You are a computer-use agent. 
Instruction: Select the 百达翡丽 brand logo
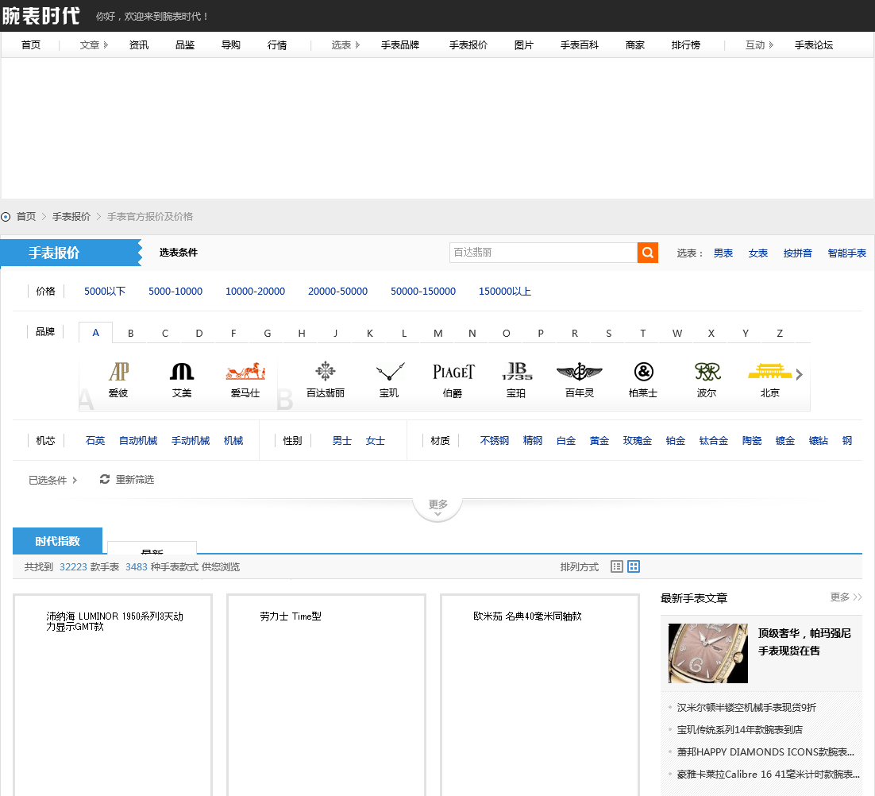click(326, 371)
